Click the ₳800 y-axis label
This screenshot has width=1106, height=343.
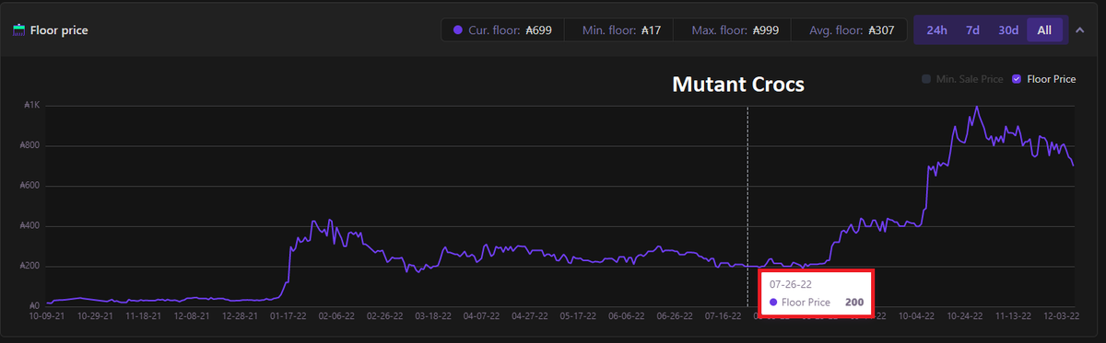[29, 145]
